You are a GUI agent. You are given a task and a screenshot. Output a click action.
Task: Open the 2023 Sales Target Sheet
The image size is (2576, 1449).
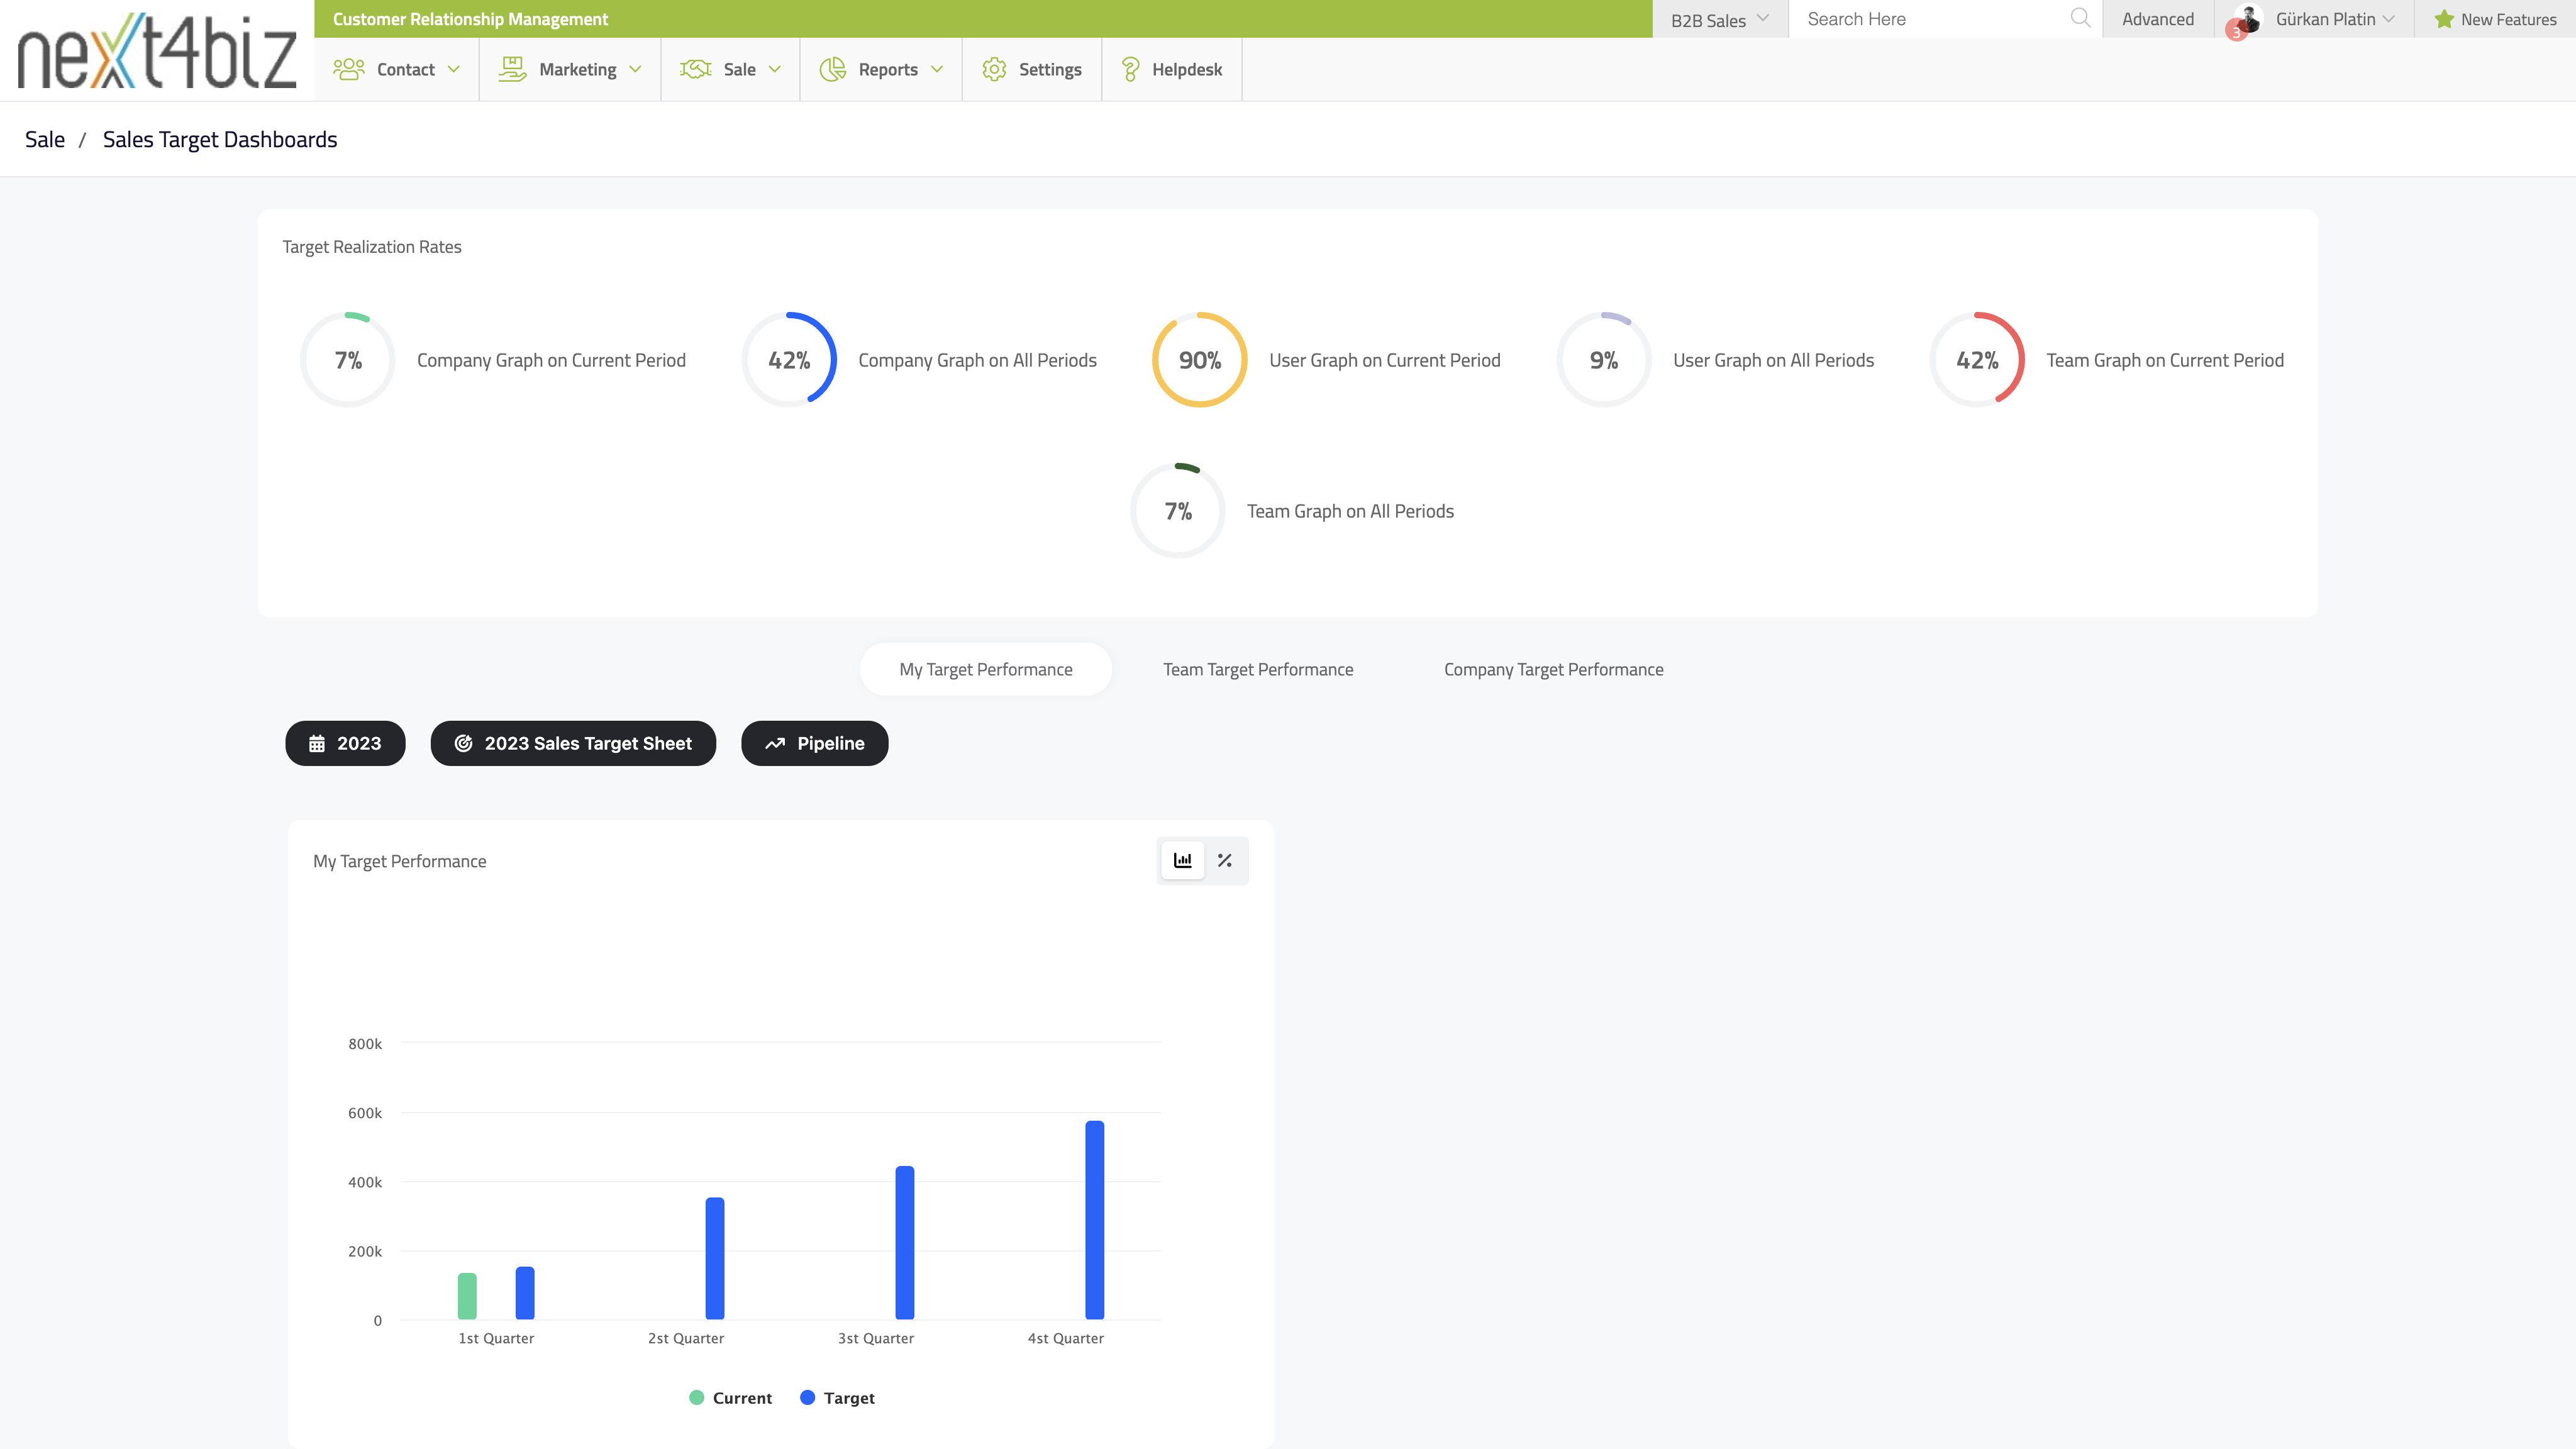[x=573, y=743]
